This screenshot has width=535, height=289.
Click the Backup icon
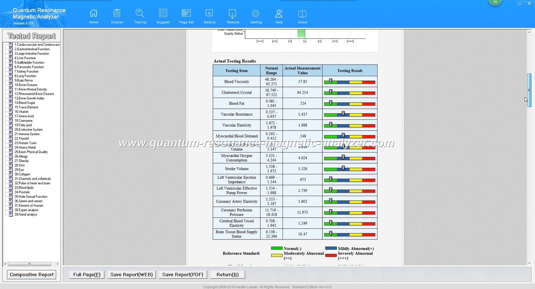pyautogui.click(x=209, y=13)
